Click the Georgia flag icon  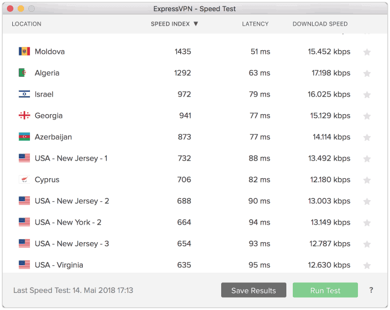(x=25, y=115)
